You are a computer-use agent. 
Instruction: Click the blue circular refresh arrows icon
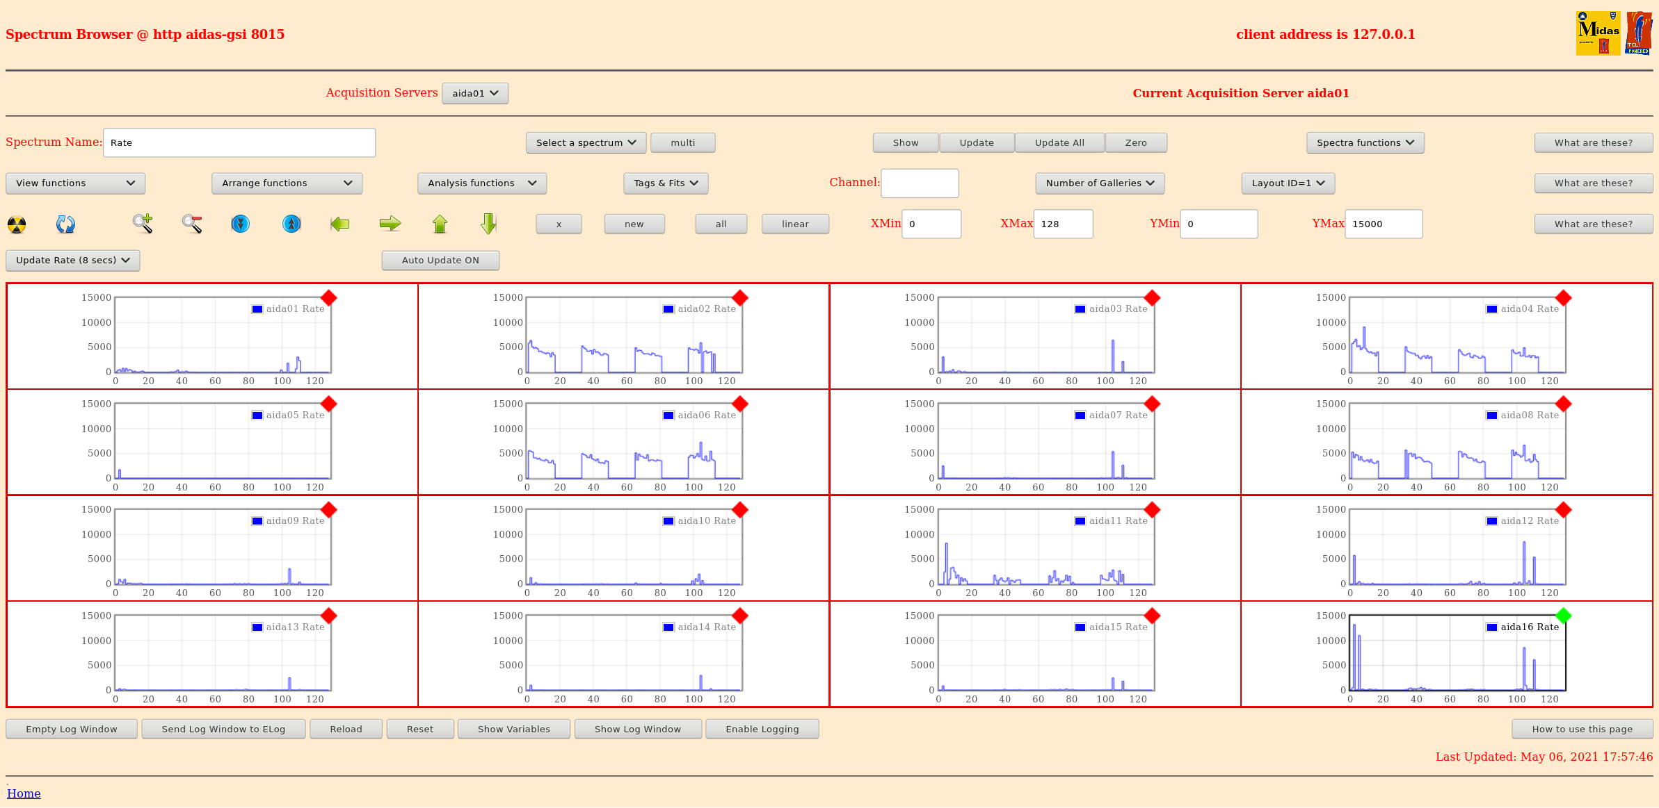65,224
